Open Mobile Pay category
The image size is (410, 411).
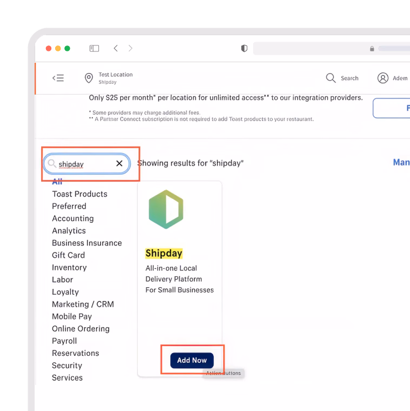tap(72, 317)
